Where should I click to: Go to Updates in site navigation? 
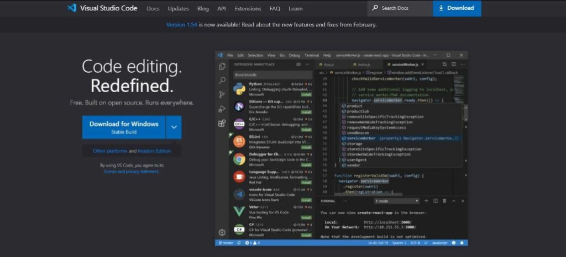coord(179,8)
